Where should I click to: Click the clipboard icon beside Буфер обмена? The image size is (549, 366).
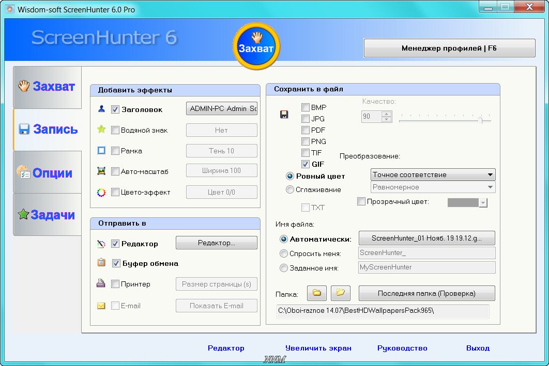pyautogui.click(x=101, y=263)
